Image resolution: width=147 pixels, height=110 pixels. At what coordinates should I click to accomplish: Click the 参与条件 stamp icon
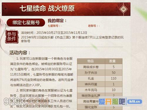click(x=12, y=37)
